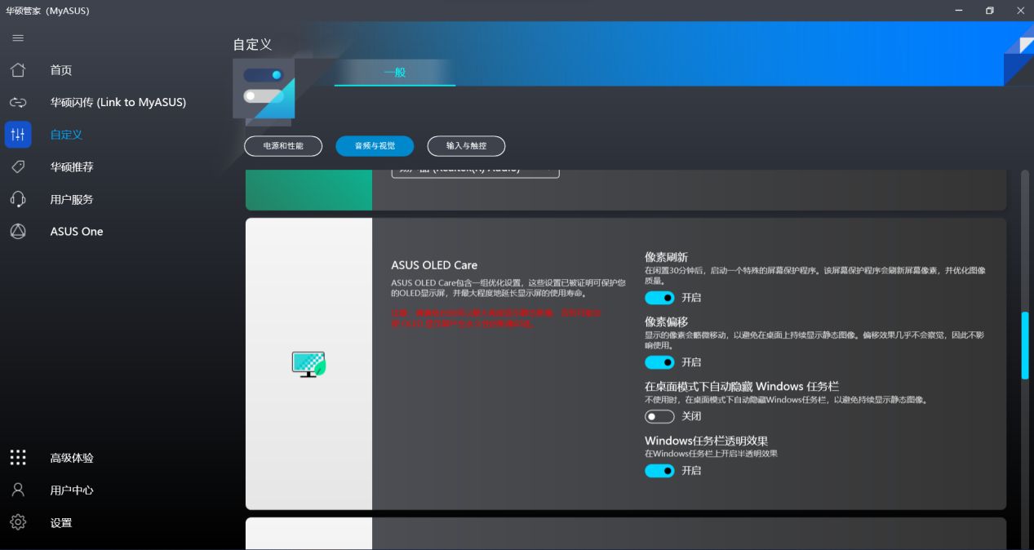Click the 高级体验 grid icon
The image size is (1034, 550).
(17, 457)
